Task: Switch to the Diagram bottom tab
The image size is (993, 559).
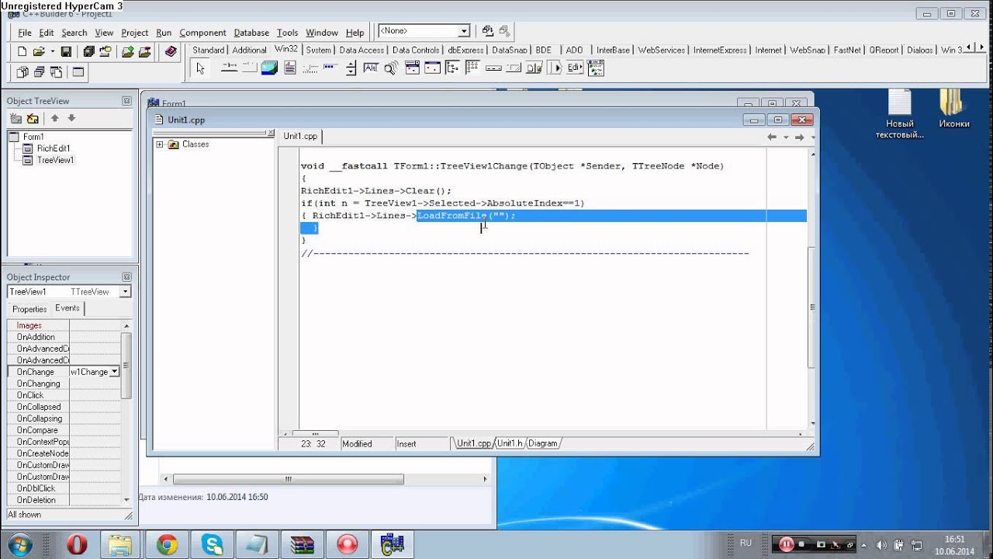Action: [542, 443]
